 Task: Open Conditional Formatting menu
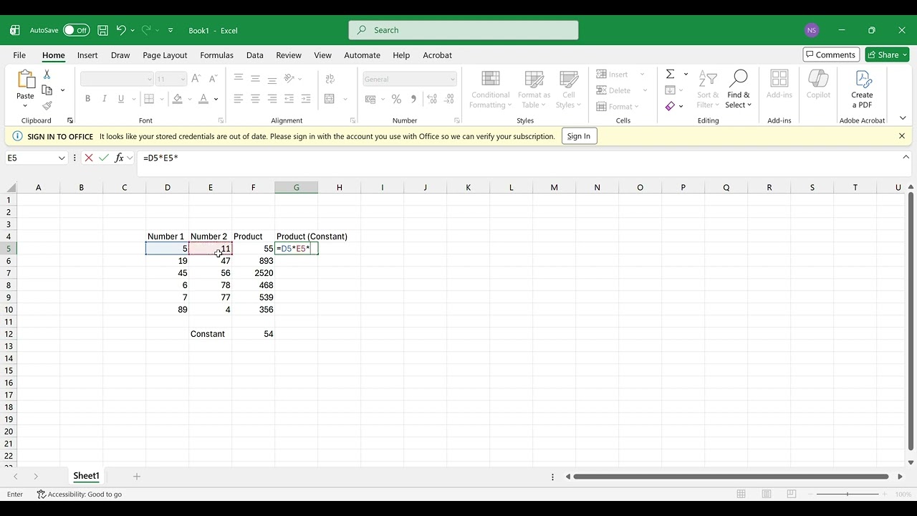pyautogui.click(x=490, y=90)
